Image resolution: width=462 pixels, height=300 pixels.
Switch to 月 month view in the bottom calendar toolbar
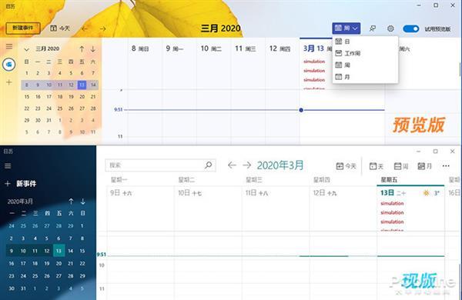click(424, 166)
